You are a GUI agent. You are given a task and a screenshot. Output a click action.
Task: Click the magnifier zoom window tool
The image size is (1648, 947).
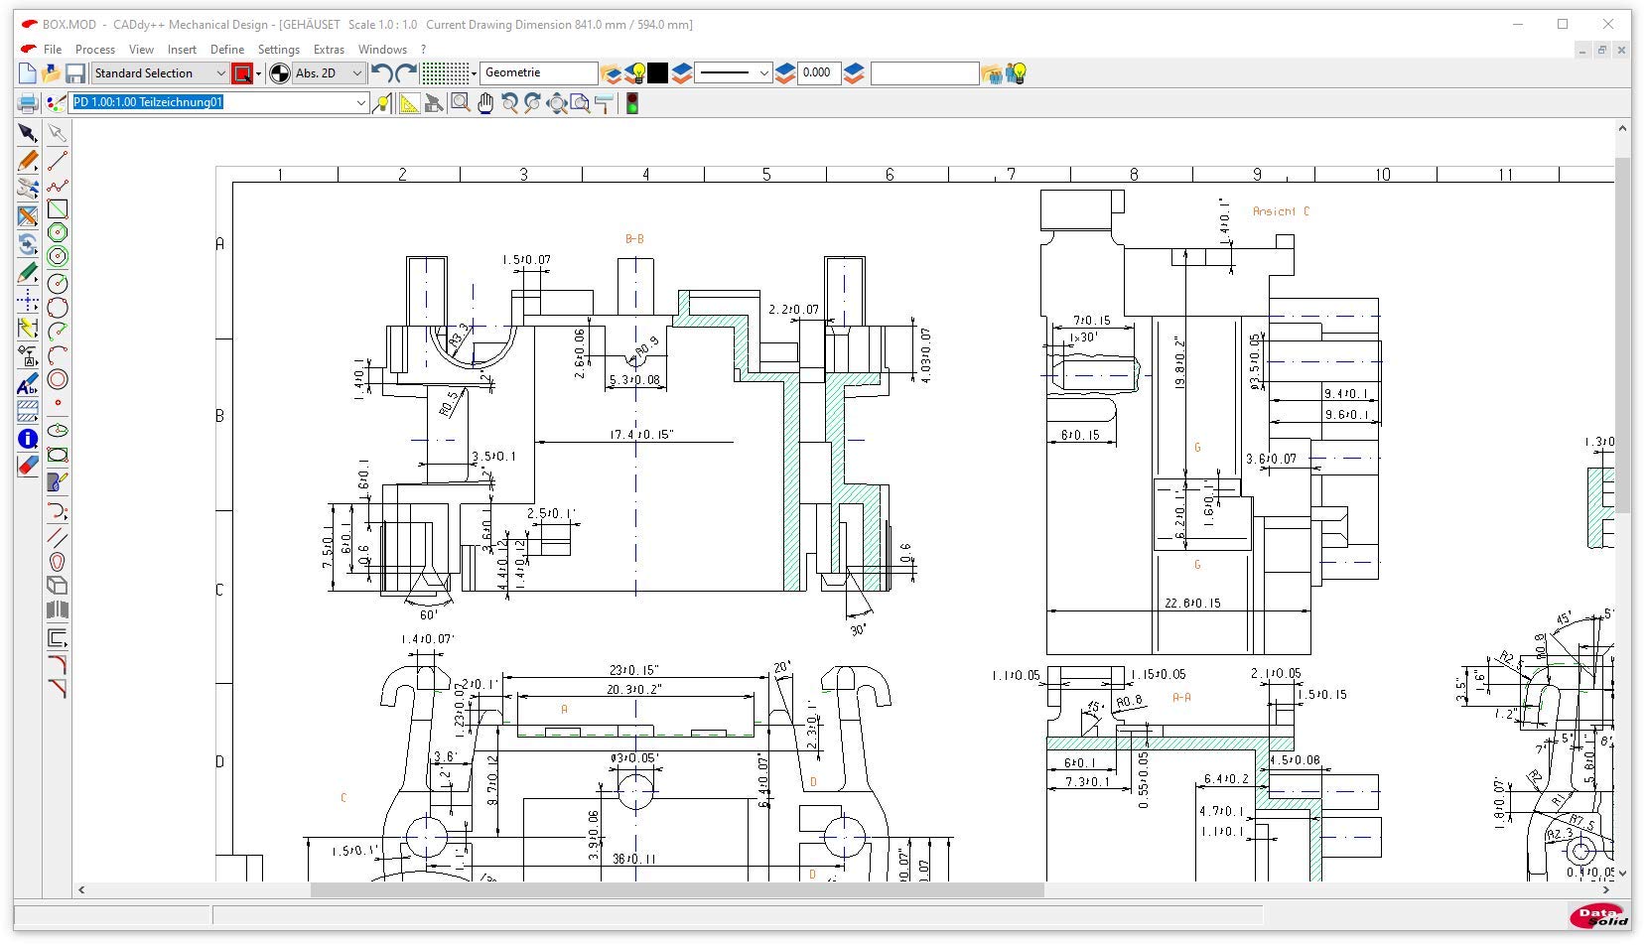click(461, 103)
